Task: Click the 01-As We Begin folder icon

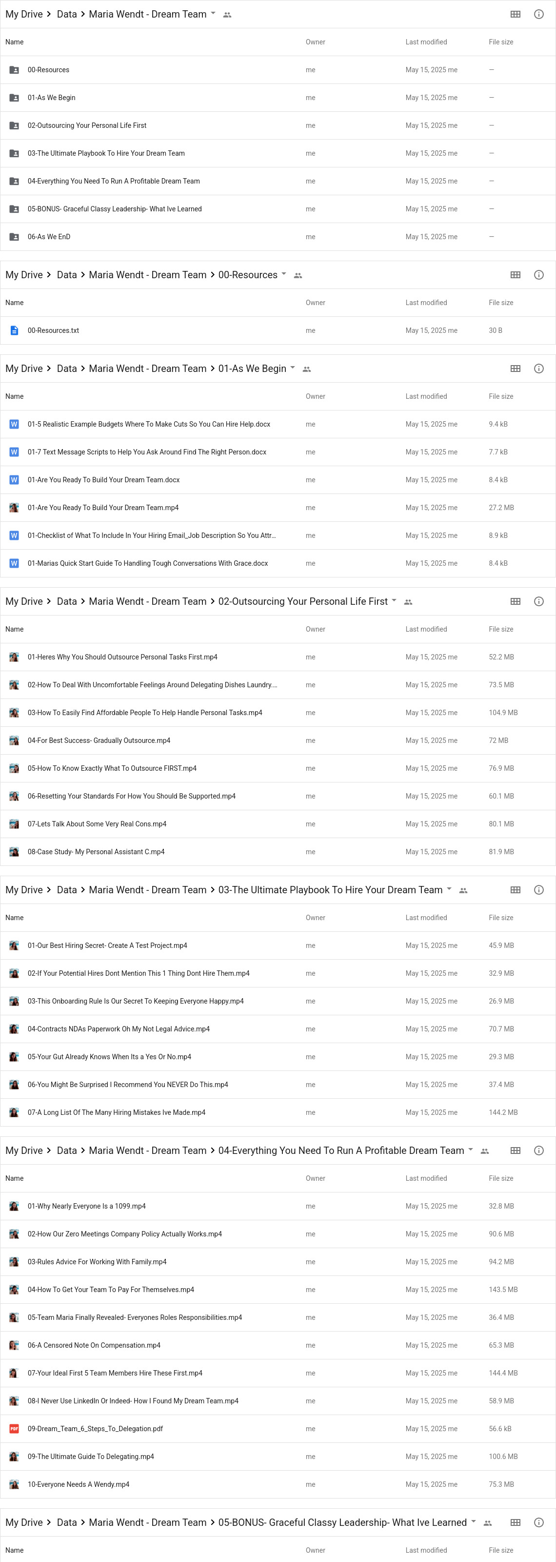Action: click(x=14, y=98)
